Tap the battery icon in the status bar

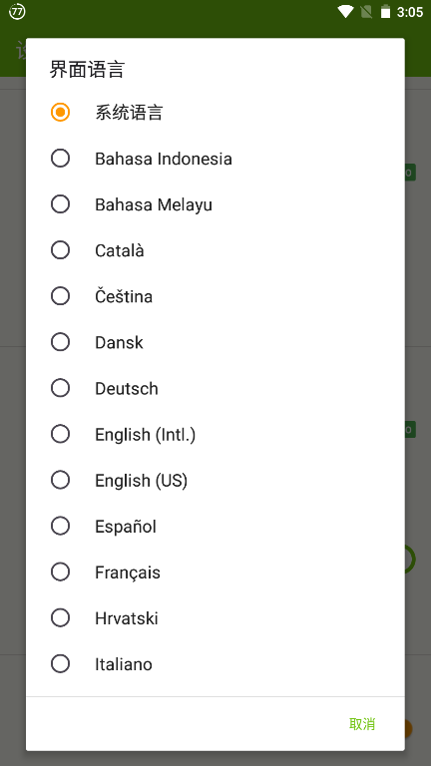point(385,12)
